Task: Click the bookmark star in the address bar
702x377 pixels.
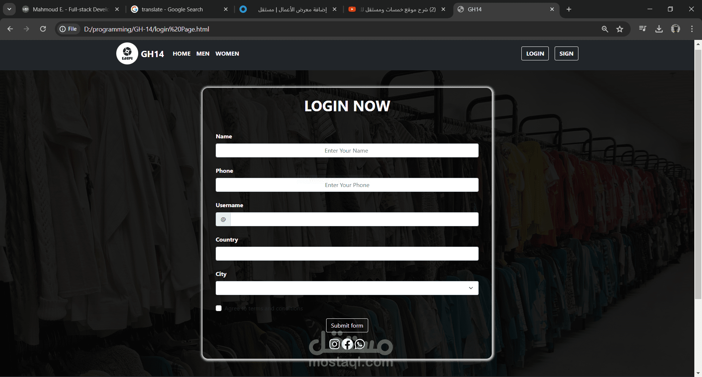Action: tap(620, 29)
